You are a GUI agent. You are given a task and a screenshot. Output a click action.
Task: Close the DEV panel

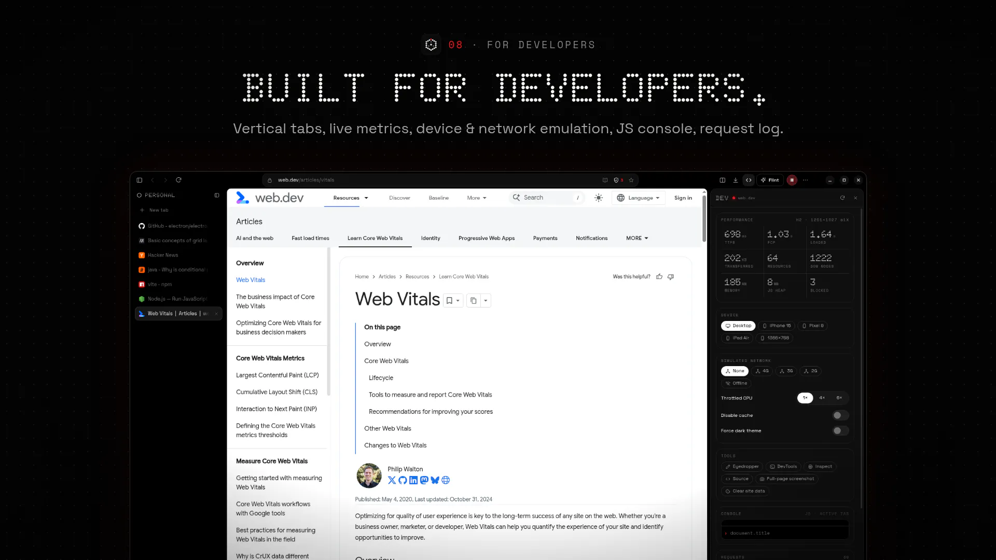pos(855,198)
